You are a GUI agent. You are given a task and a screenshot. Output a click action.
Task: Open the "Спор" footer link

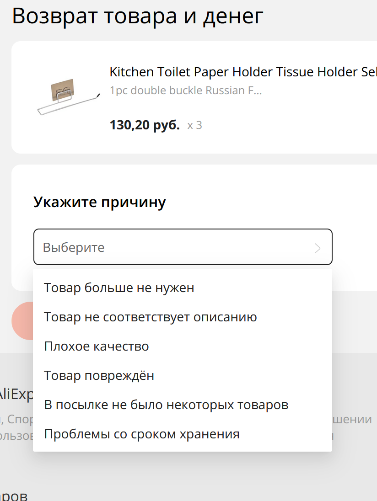click(x=20, y=420)
